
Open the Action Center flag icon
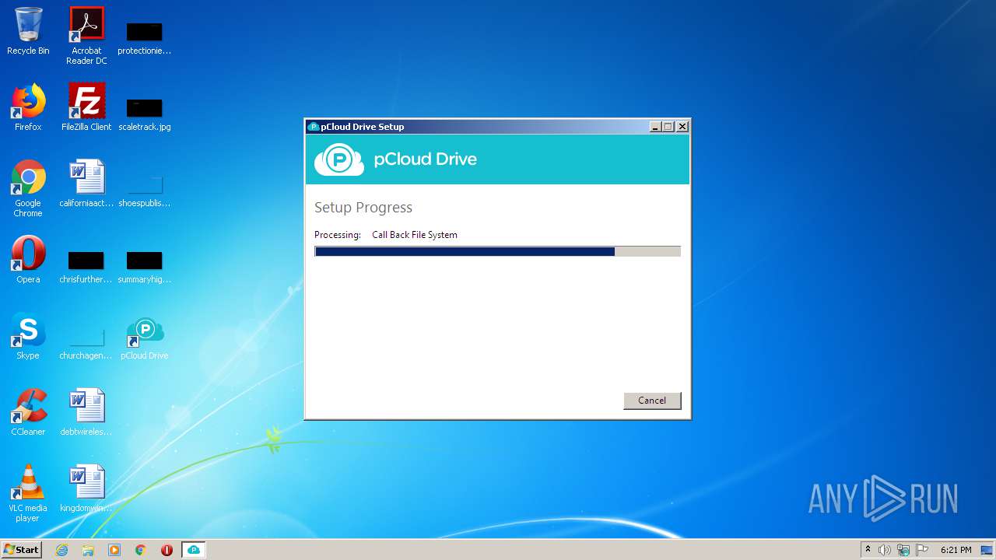click(922, 550)
